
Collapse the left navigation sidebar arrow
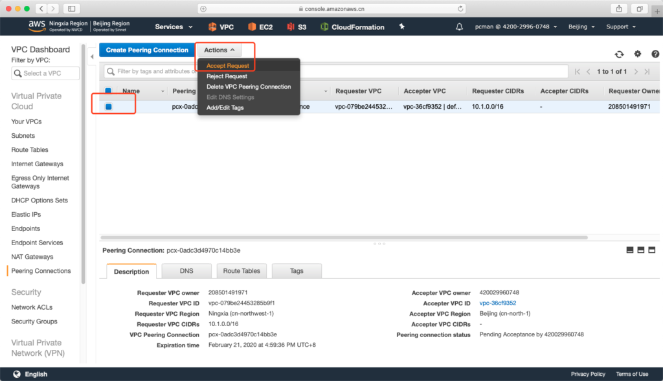[x=91, y=57]
